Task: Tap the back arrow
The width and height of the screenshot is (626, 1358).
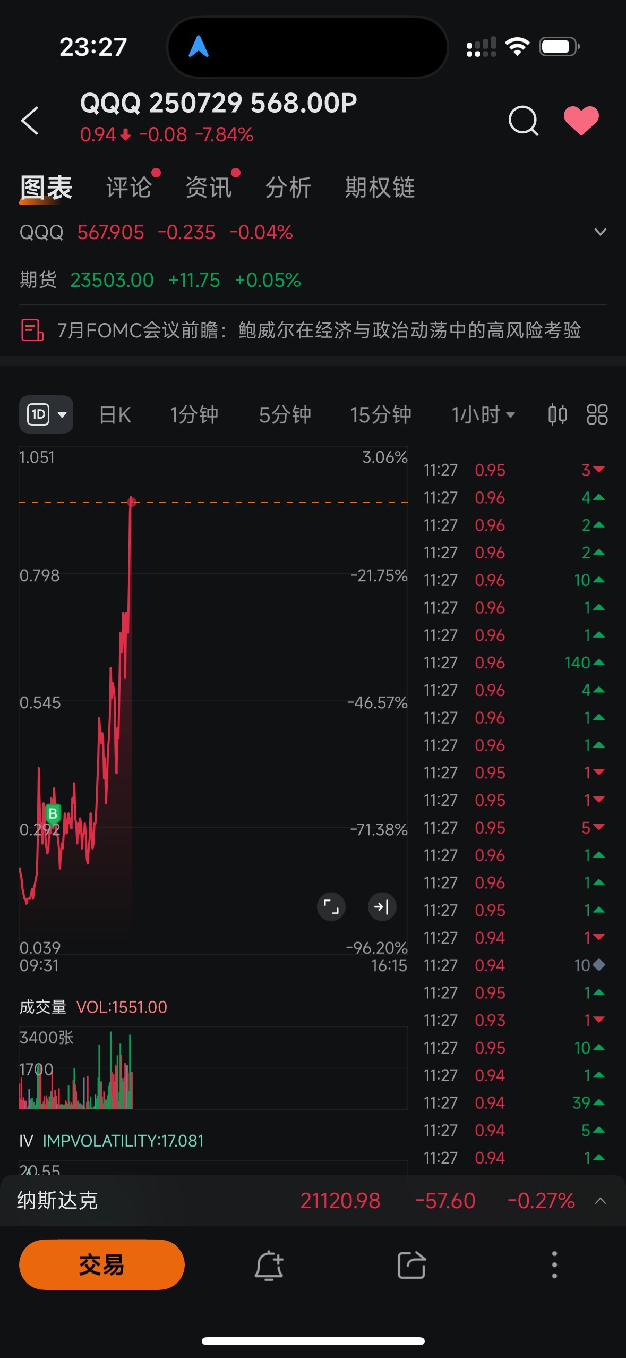Action: point(30,121)
